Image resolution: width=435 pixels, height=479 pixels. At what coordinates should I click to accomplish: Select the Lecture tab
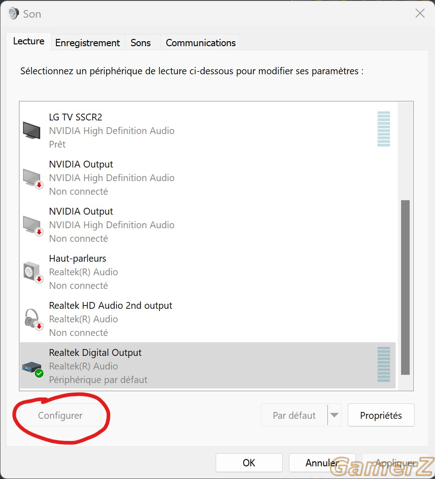click(x=28, y=41)
